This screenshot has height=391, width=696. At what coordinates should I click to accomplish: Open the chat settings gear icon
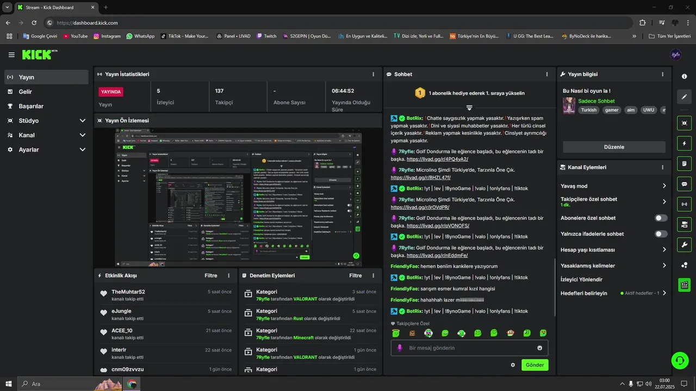[513, 365]
